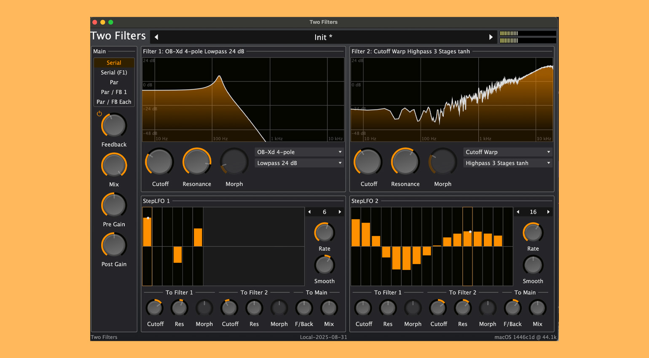Decrease StepLFO 2 step count arrow
Image resolution: width=649 pixels, height=358 pixels.
(x=518, y=212)
